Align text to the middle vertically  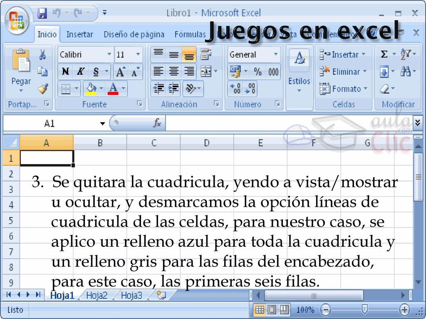pos(174,54)
